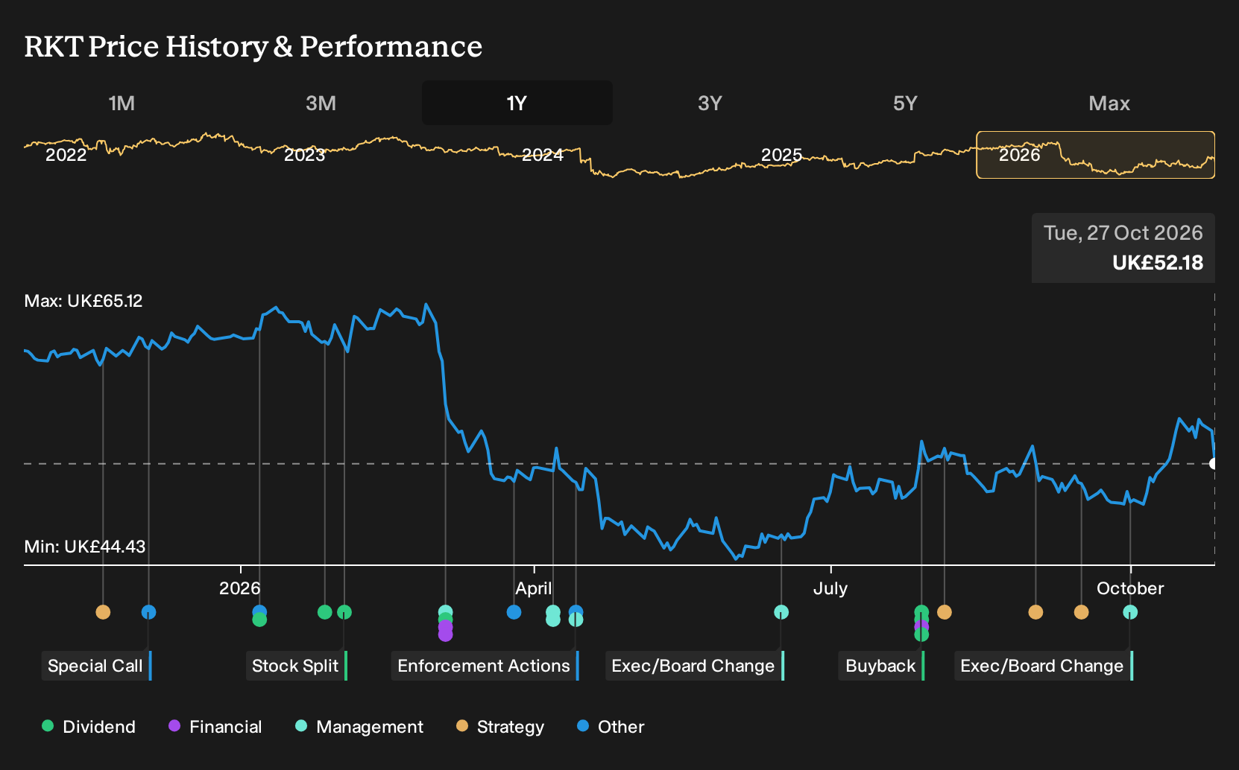Choose the 1Y time range tab

517,104
